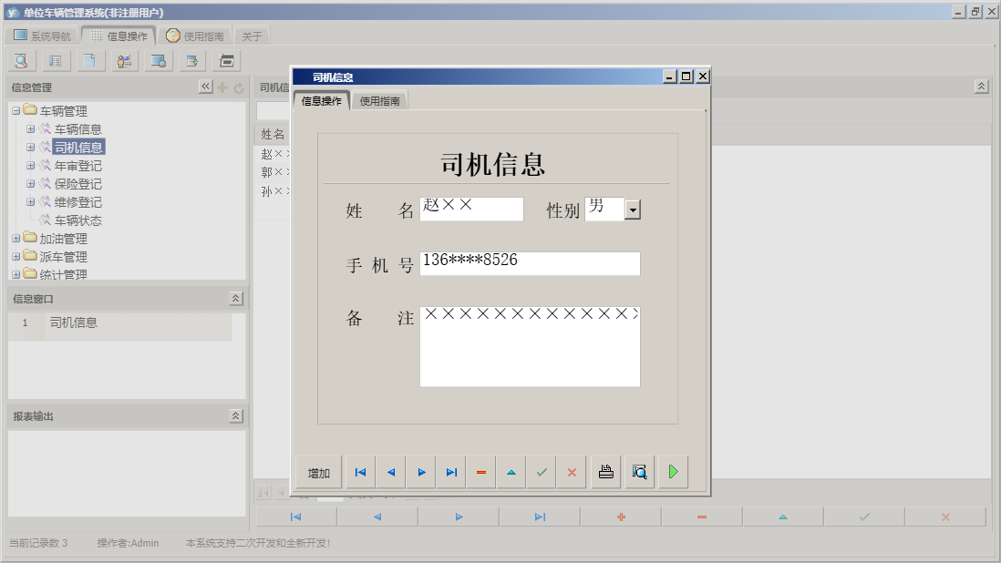1001x563 pixels.
Task: Click the list view icon in main toolbar
Action: pos(56,61)
